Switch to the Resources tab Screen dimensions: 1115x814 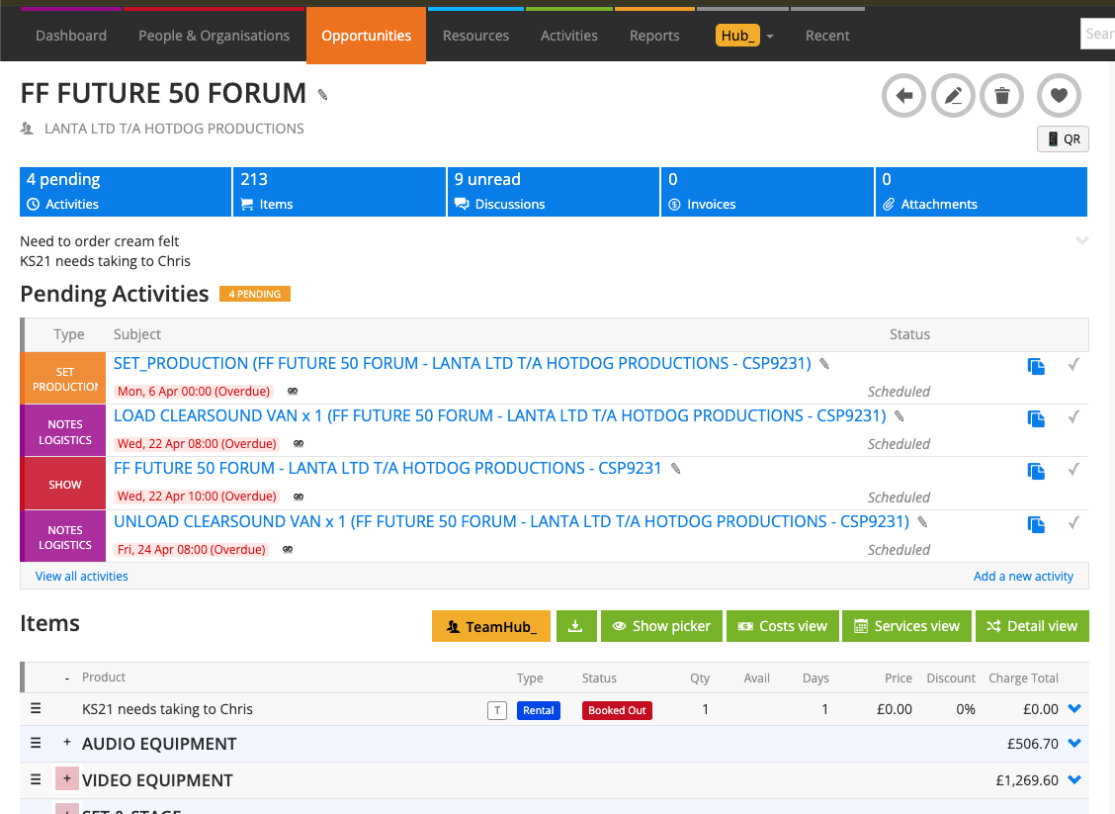point(475,35)
